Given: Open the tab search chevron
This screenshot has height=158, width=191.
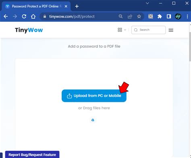Looking at the screenshot, I should (x=147, y=3).
